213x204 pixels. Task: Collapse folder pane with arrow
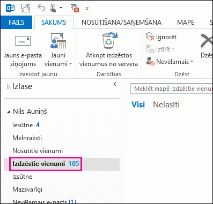click(x=115, y=84)
